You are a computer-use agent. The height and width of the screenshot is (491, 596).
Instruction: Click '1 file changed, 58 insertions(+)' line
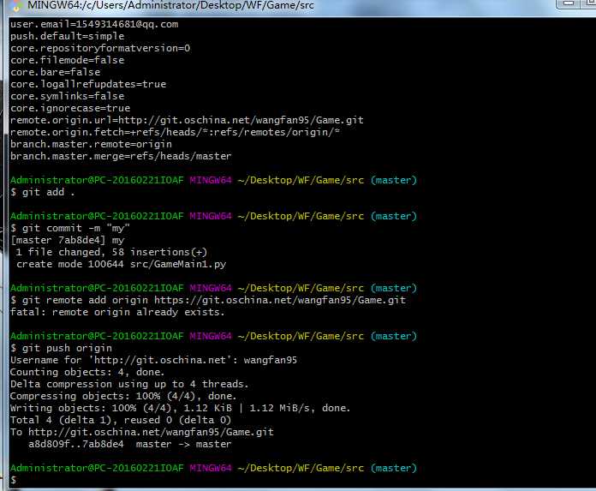[111, 252]
